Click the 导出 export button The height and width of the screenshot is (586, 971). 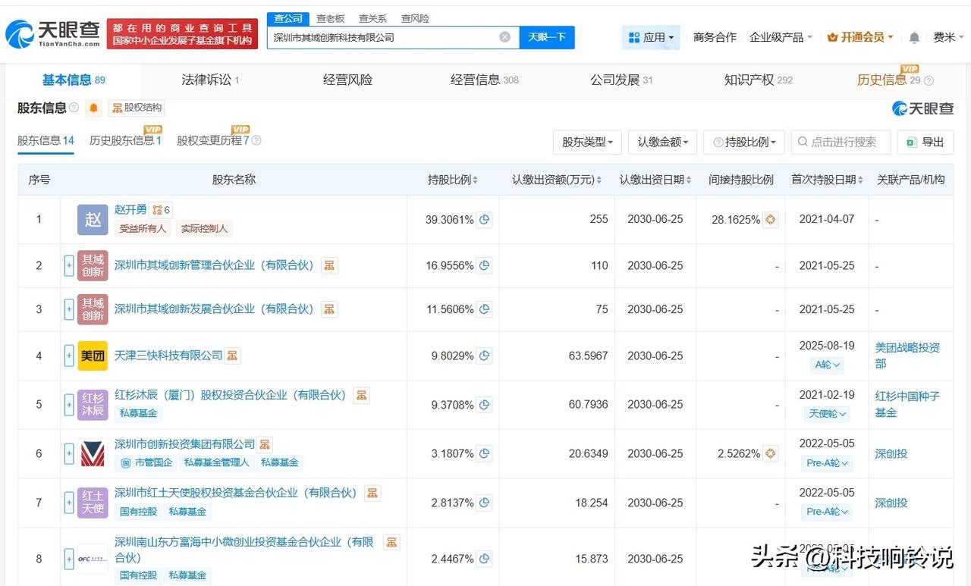click(x=925, y=142)
